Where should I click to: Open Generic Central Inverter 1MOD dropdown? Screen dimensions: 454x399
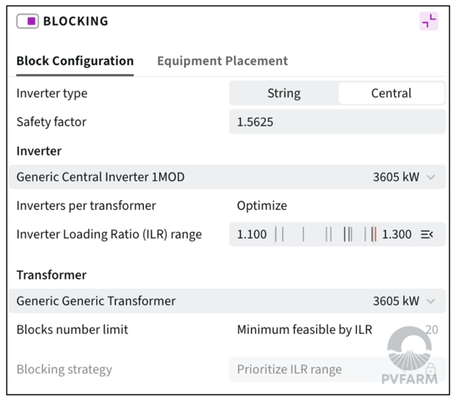tap(226, 177)
